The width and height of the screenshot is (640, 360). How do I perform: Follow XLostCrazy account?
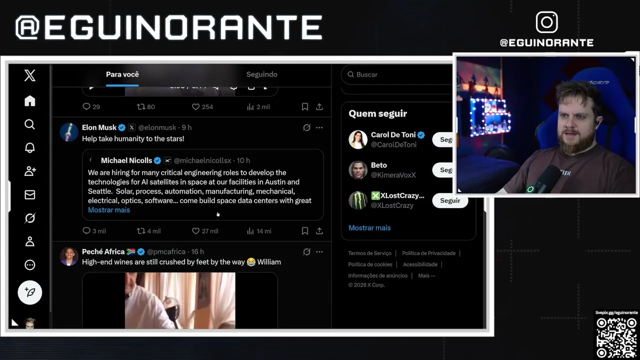point(450,200)
